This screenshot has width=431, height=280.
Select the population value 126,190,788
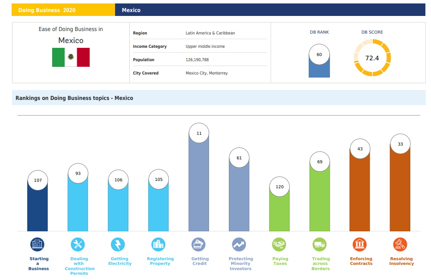pos(197,59)
